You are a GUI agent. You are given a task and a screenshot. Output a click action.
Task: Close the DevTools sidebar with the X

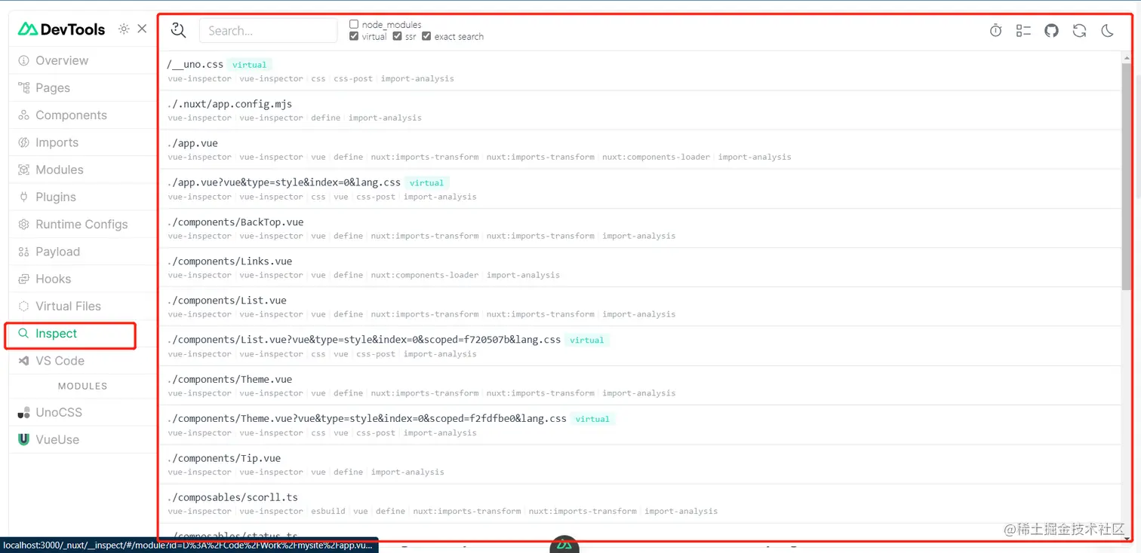pyautogui.click(x=142, y=29)
